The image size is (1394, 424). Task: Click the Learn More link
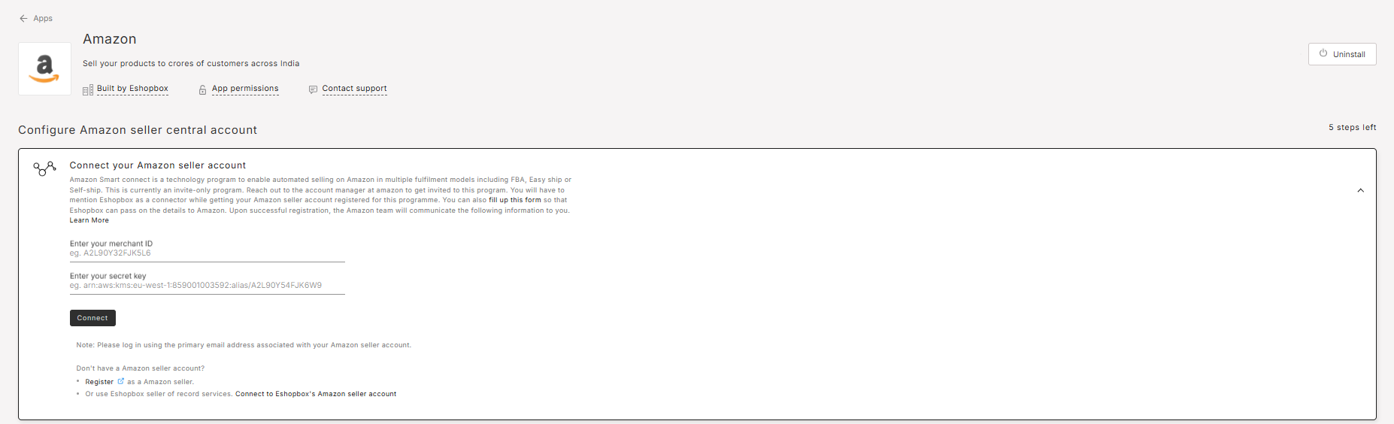tap(89, 220)
